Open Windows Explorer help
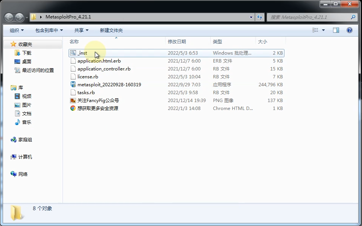Screen dimensions: 362x226 [350, 30]
